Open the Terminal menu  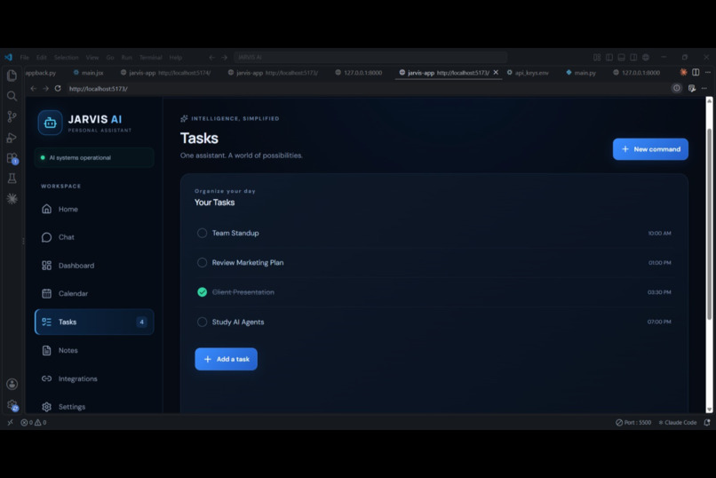tap(151, 57)
